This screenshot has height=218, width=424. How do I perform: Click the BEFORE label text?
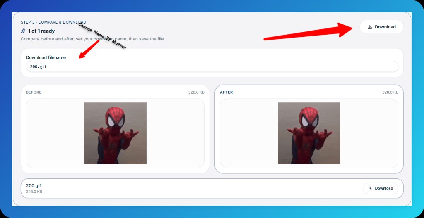34,92
